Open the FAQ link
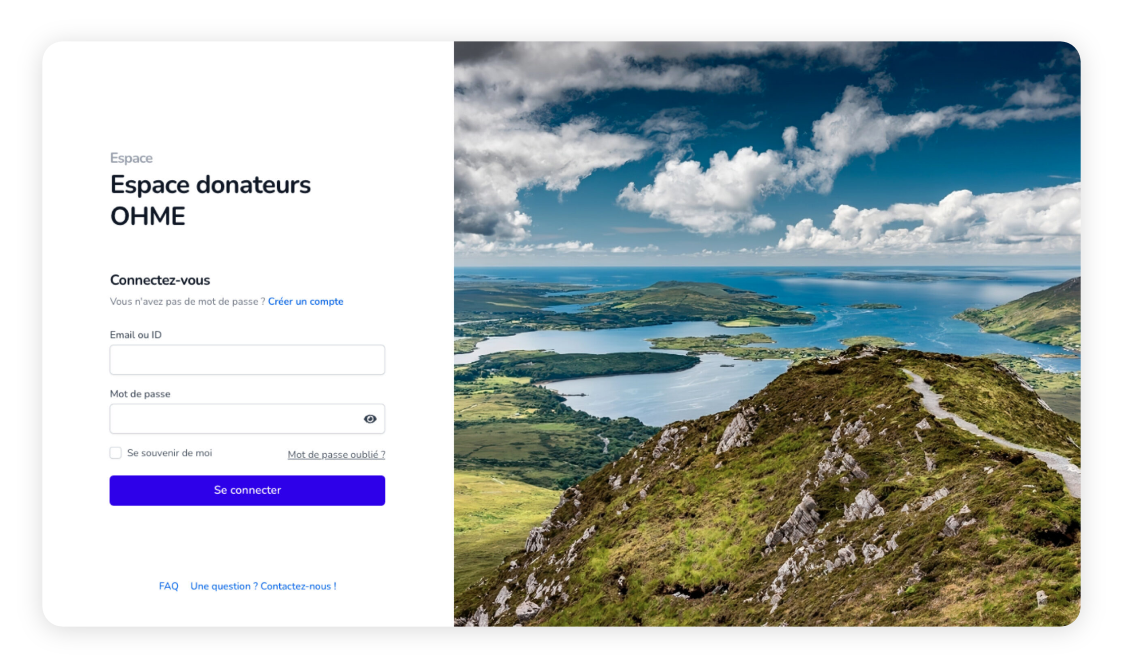 [x=169, y=586]
